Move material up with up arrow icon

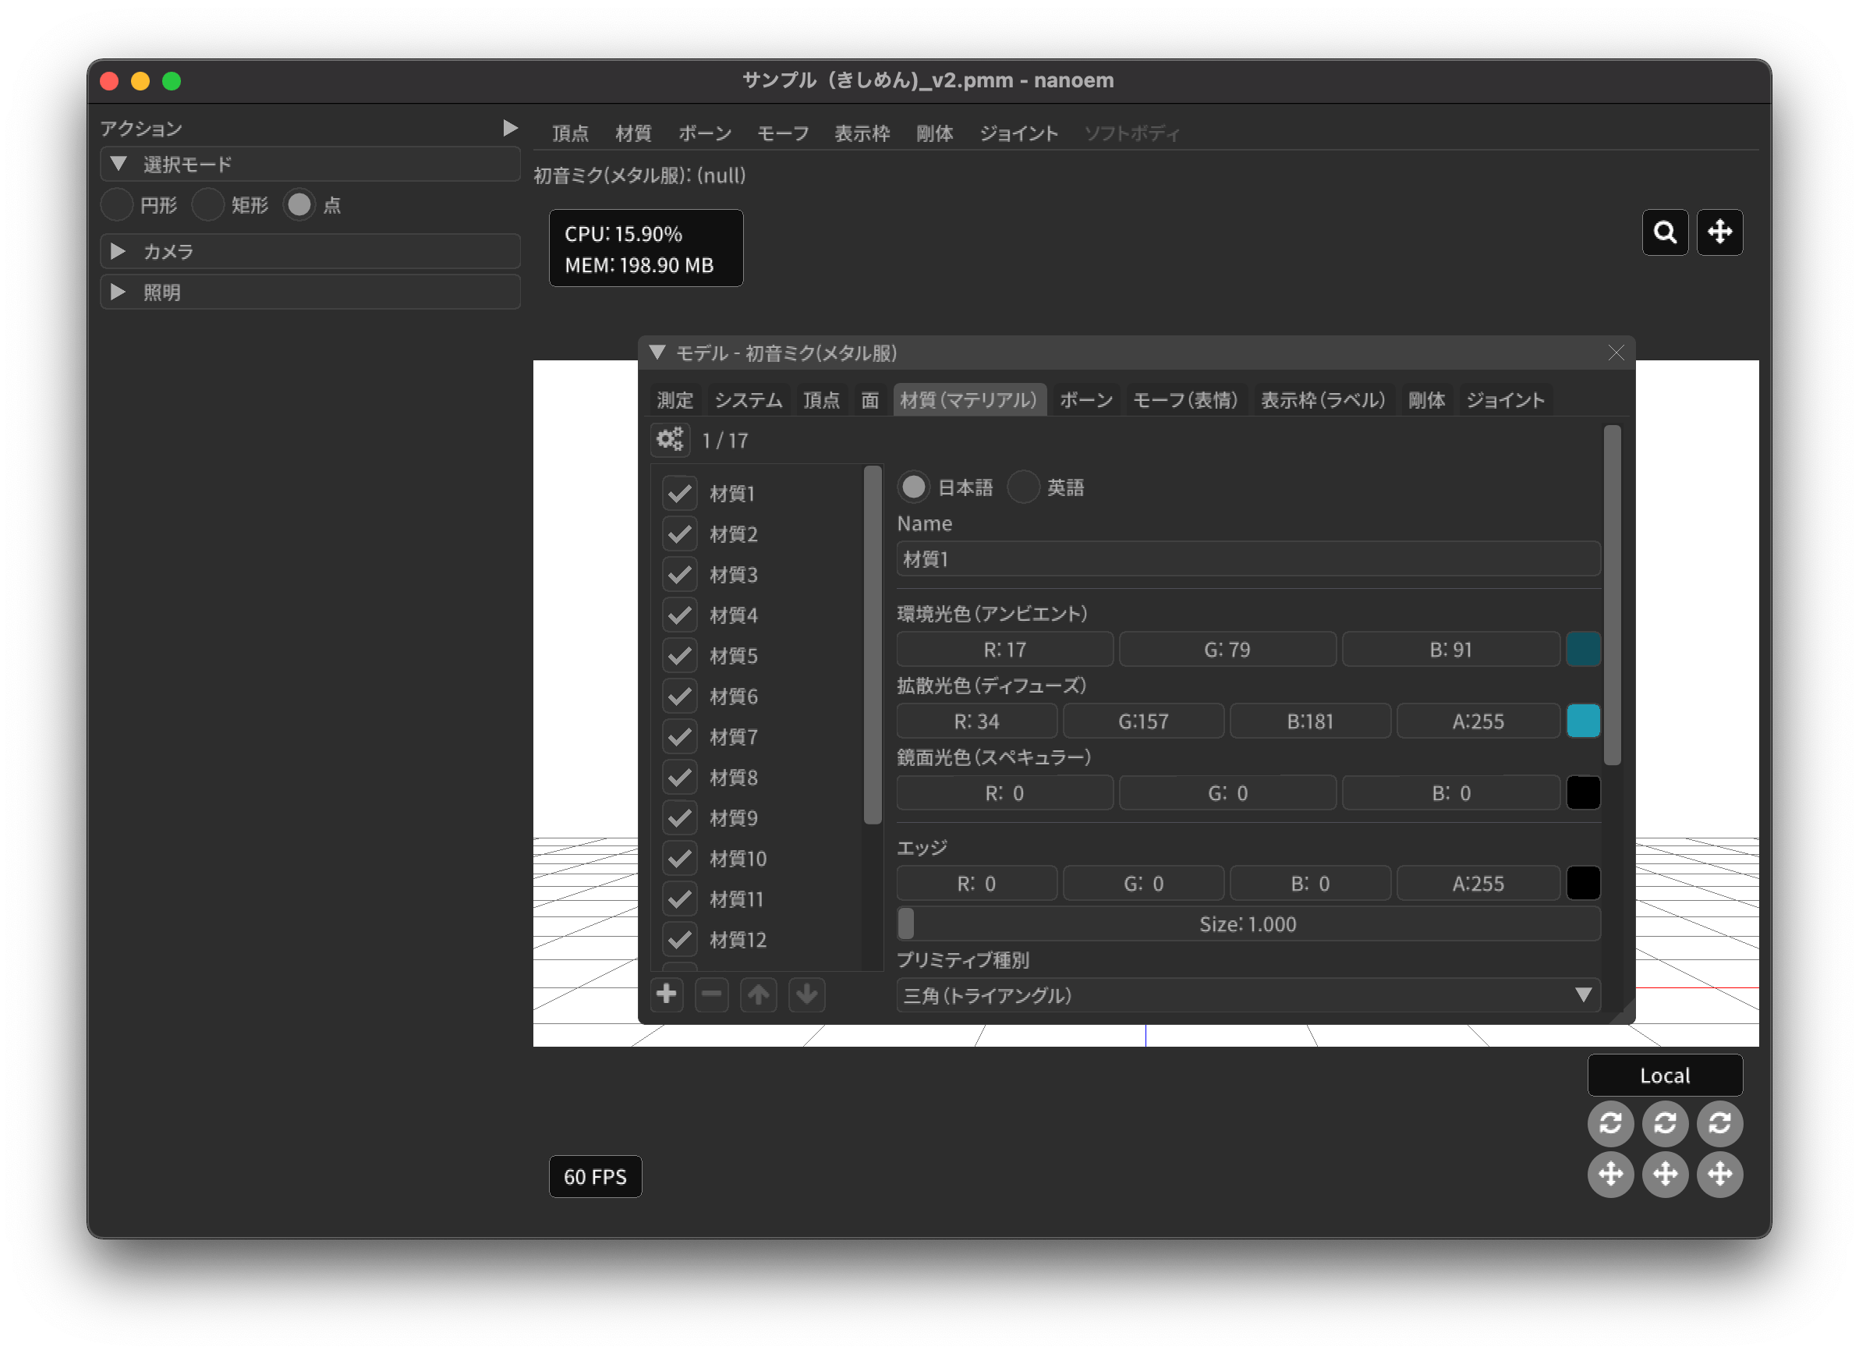pos(758,994)
